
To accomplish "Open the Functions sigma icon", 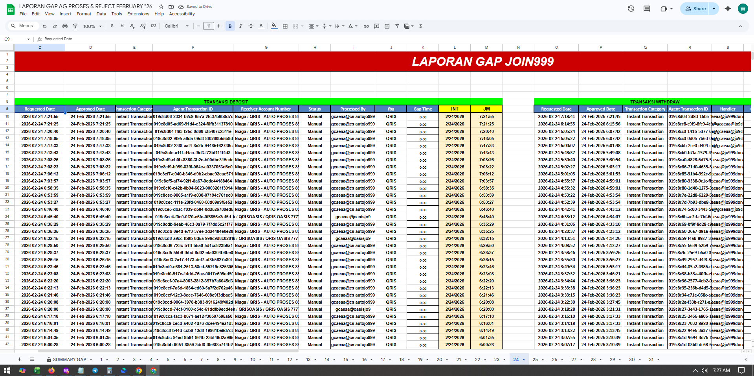I will click(x=421, y=26).
